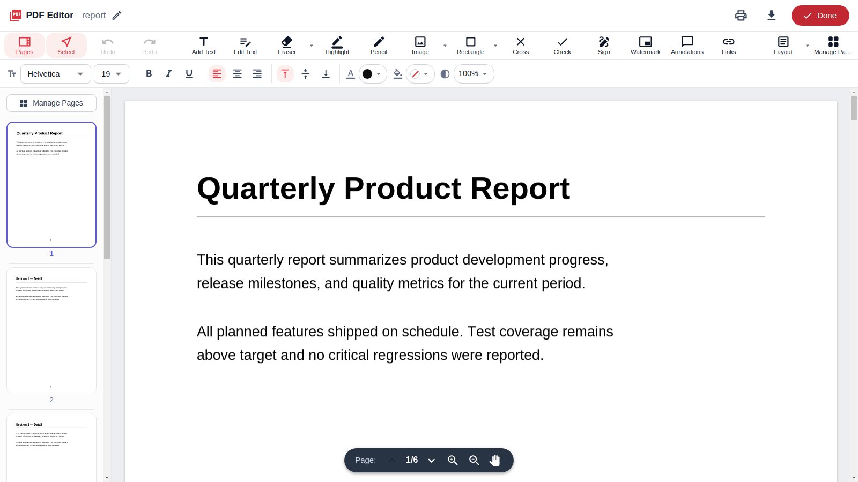
Task: Print the document
Action: [741, 16]
